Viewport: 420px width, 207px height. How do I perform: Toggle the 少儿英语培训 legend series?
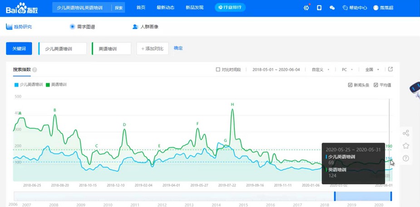click(29, 84)
